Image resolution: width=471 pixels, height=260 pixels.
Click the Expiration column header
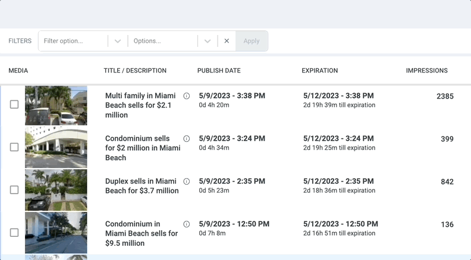(319, 71)
